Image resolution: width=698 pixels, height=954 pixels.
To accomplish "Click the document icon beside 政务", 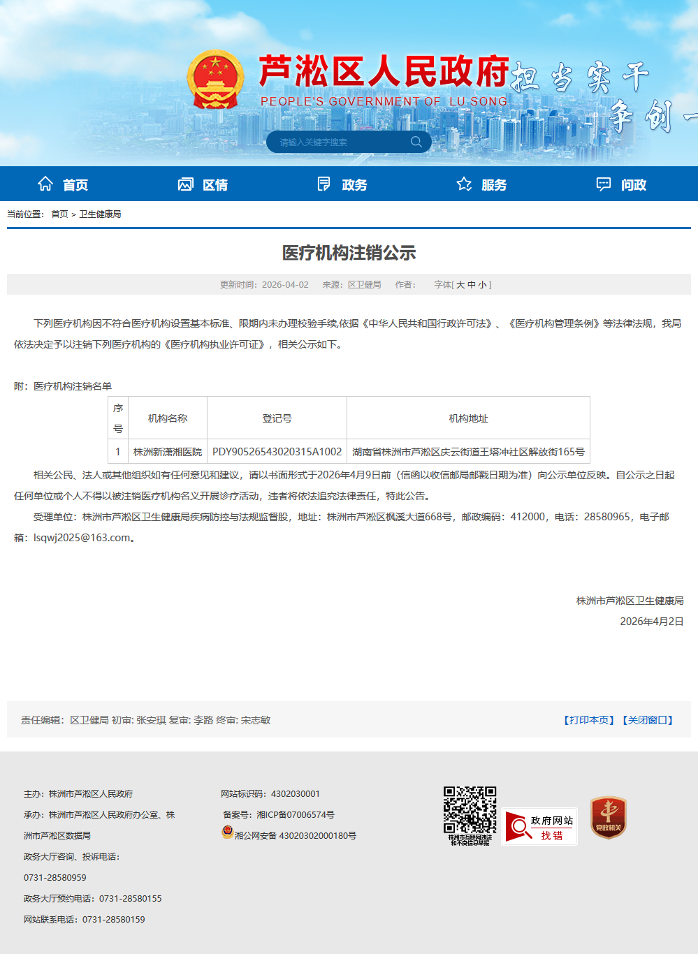I will (323, 184).
